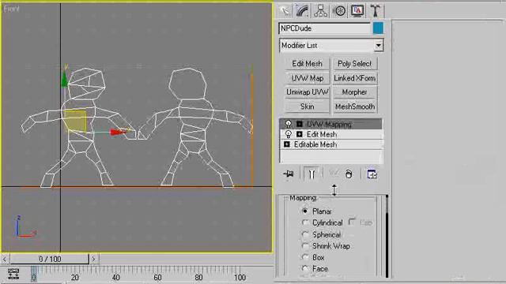
Task: Expand the Edit Mesh stack entry
Action: (300, 134)
